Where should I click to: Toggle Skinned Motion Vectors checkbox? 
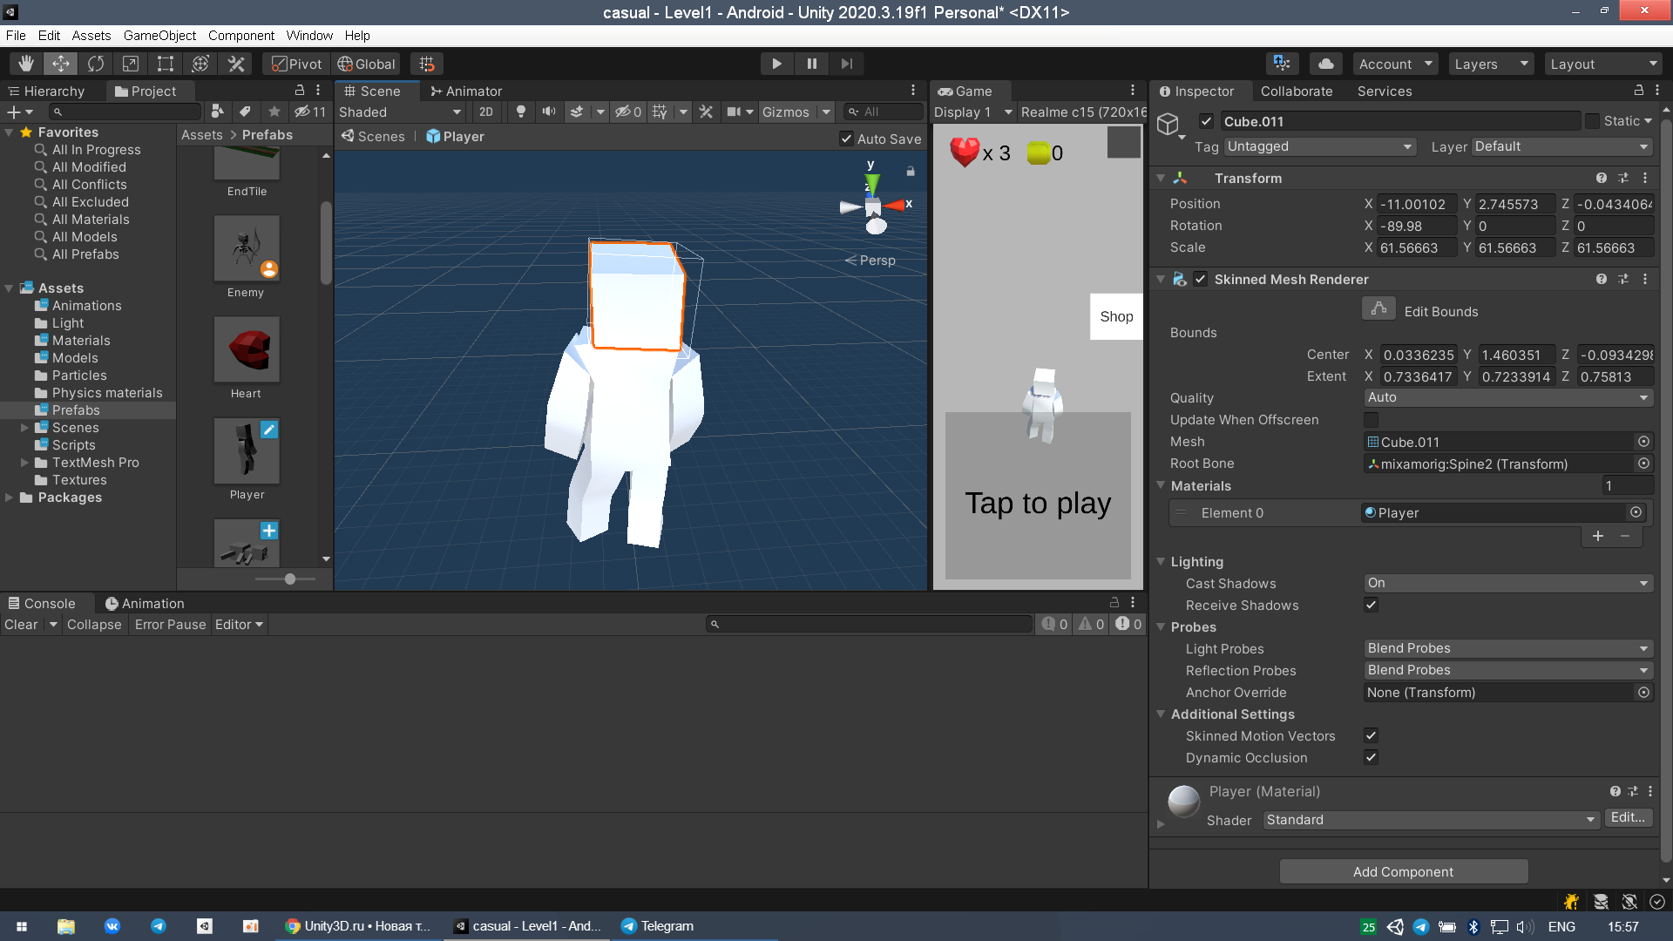point(1372,735)
